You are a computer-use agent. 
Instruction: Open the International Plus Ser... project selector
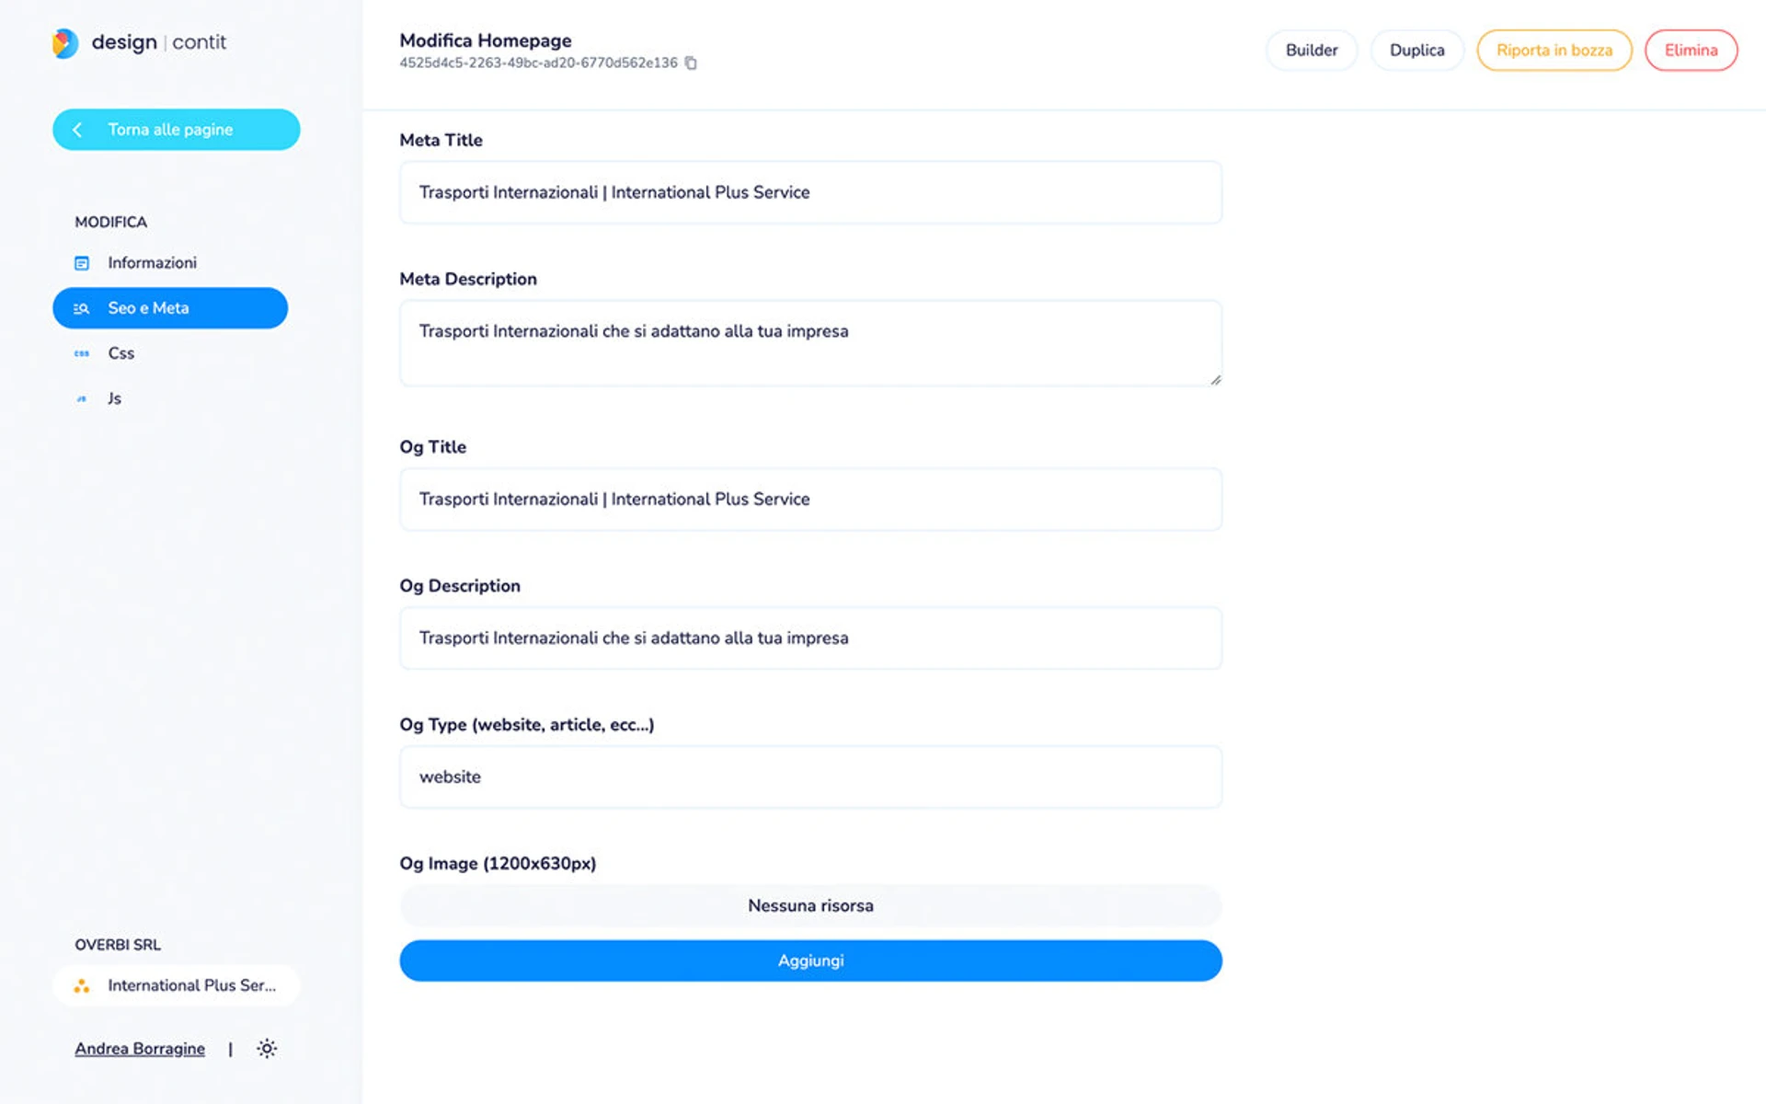coord(176,985)
